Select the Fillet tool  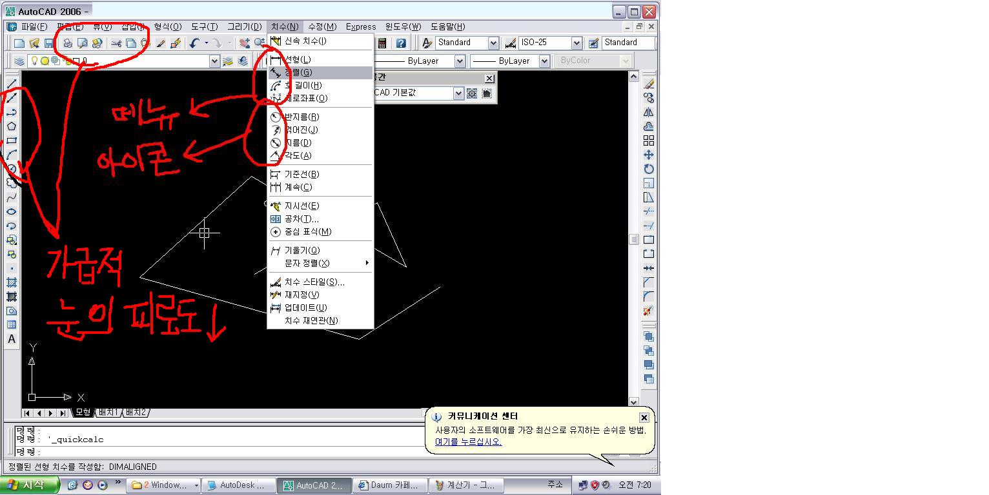pyautogui.click(x=649, y=296)
